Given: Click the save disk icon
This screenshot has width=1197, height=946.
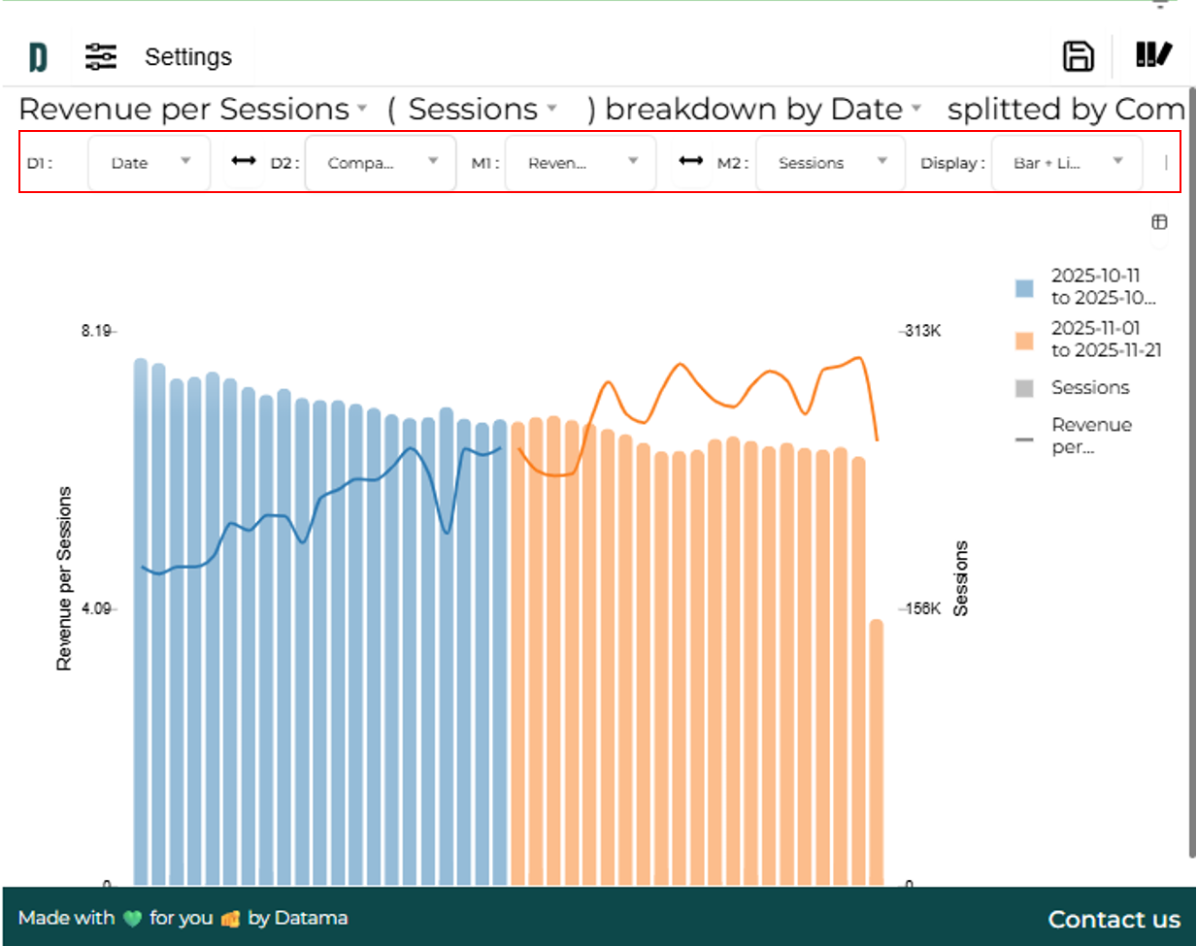Looking at the screenshot, I should [1078, 56].
